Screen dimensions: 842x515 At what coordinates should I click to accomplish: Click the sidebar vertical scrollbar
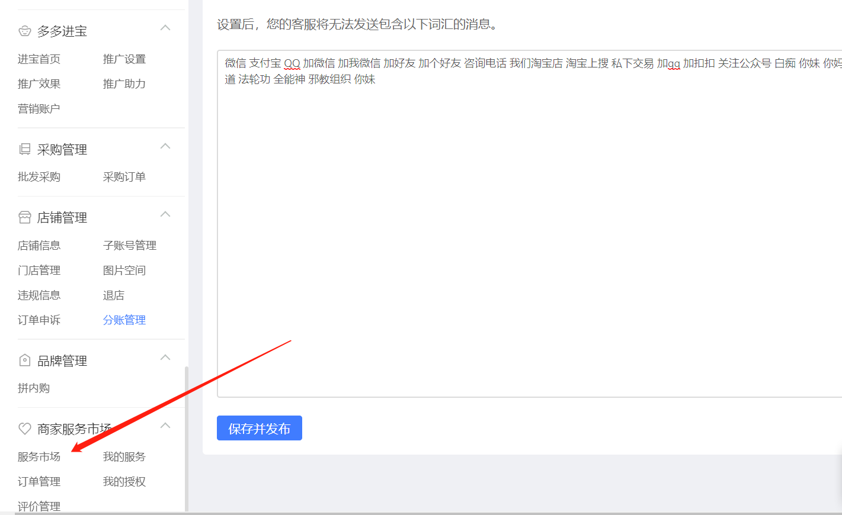[x=187, y=438]
